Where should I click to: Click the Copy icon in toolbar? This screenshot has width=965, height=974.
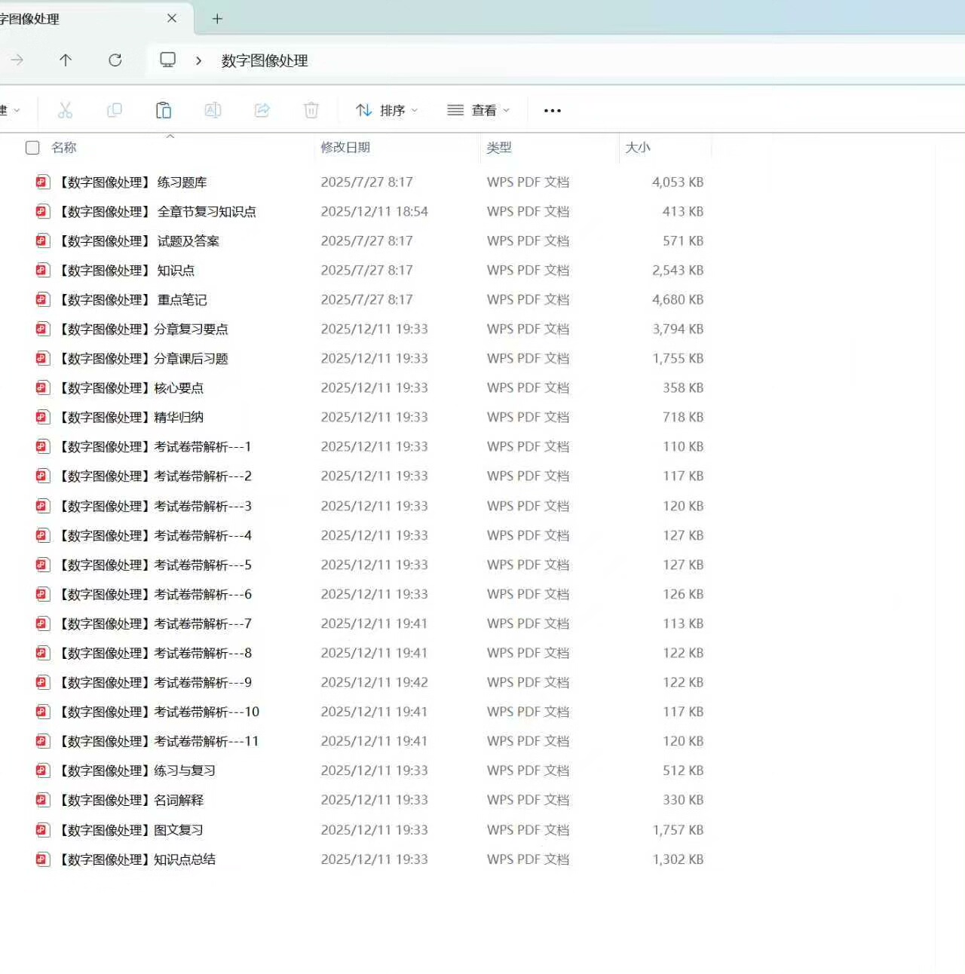115,111
